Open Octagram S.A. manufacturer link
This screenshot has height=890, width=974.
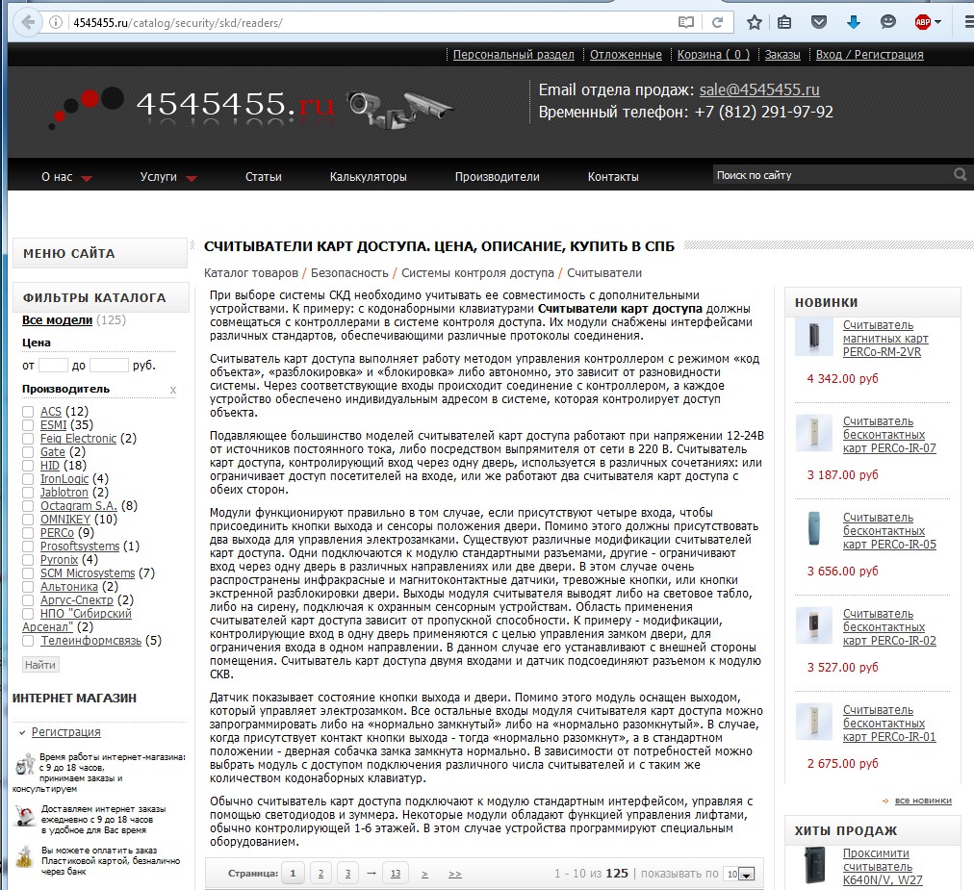coord(78,506)
